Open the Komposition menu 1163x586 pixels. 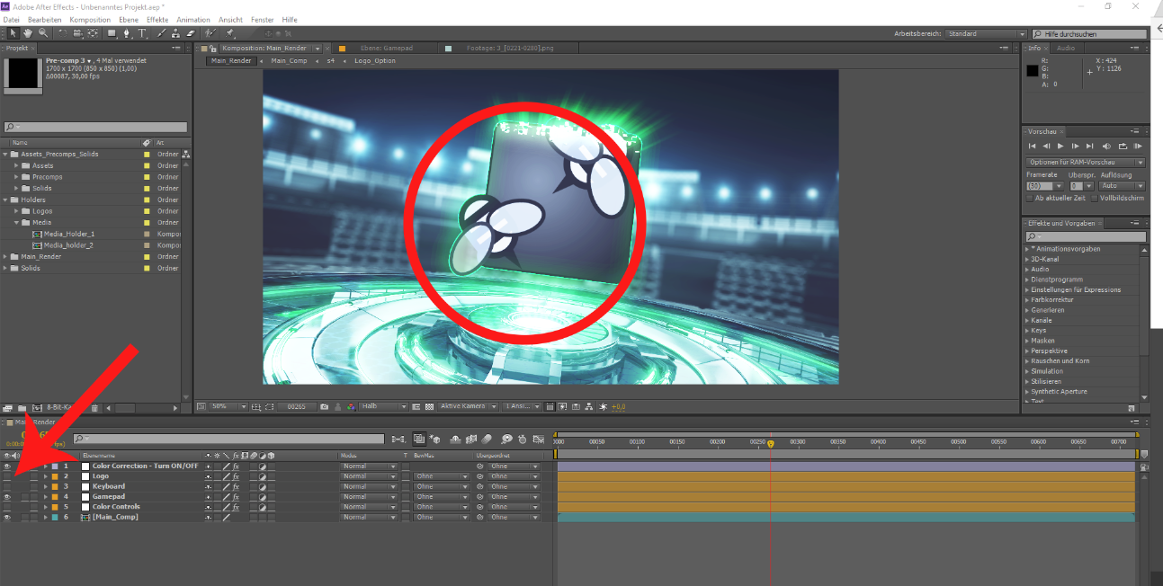90,19
